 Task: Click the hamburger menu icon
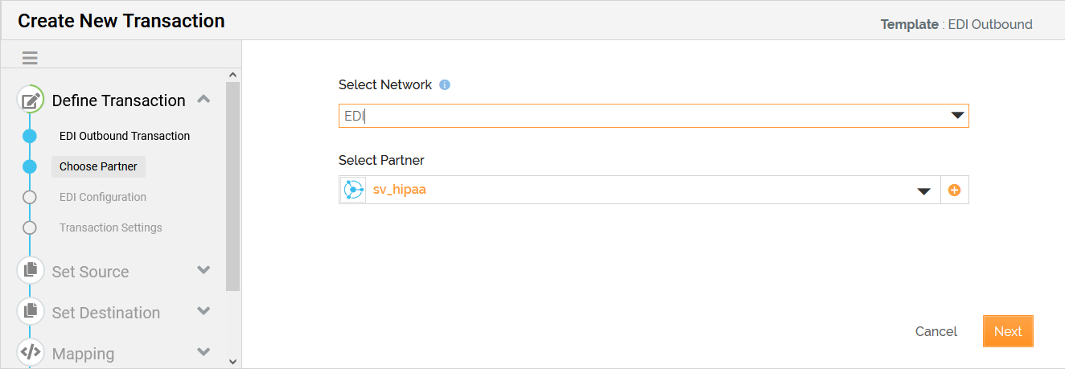(30, 58)
